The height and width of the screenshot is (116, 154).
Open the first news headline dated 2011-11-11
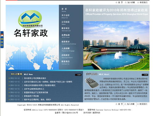coord(35,78)
